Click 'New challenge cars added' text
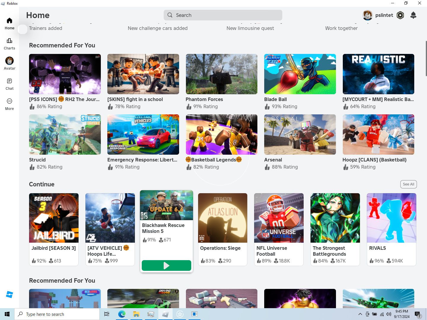This screenshot has height=320, width=427. [x=158, y=28]
